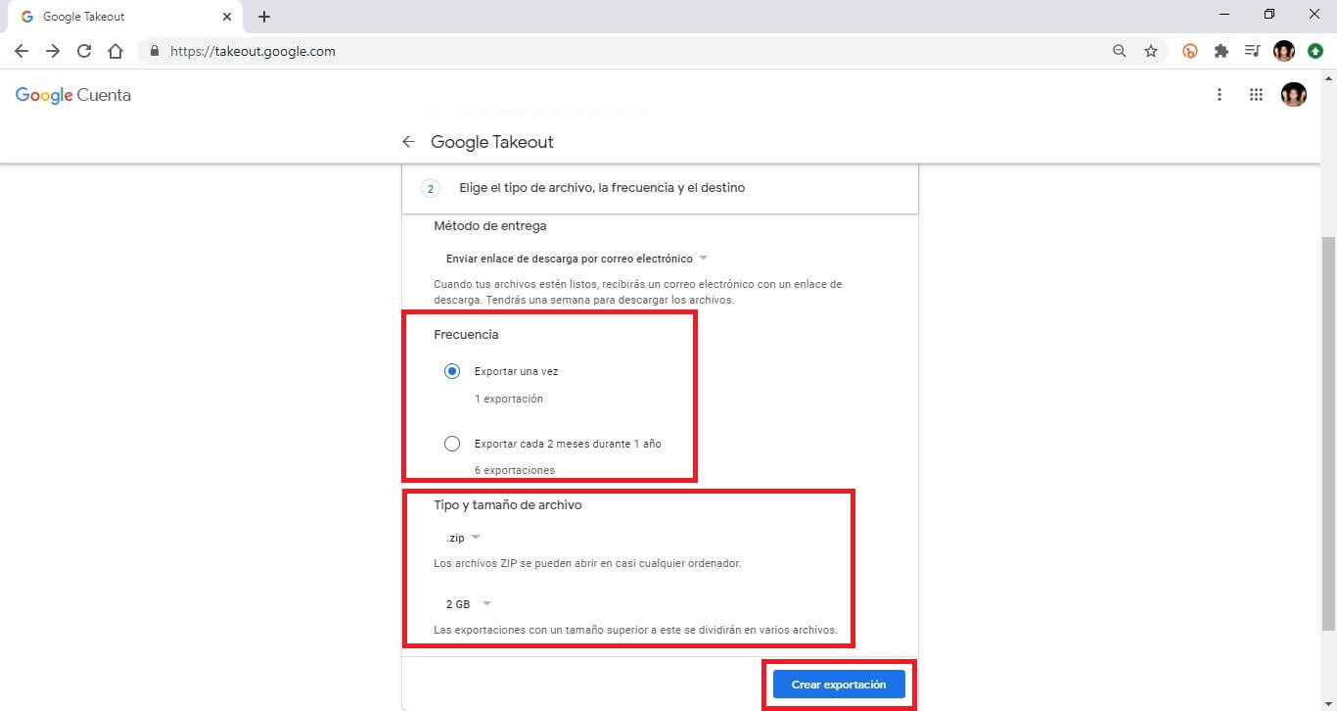Click the padlock site info icon
This screenshot has height=711, width=1337.
(x=155, y=51)
